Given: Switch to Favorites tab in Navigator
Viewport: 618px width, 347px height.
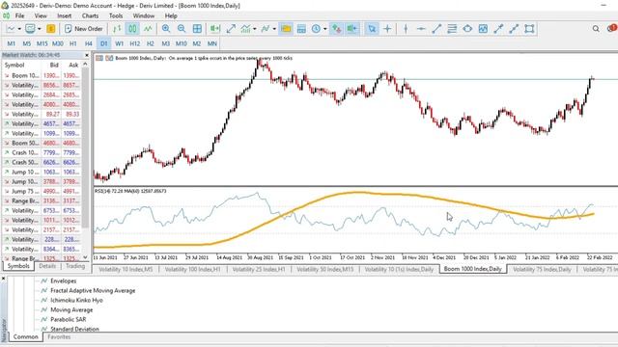Looking at the screenshot, I should 59,336.
